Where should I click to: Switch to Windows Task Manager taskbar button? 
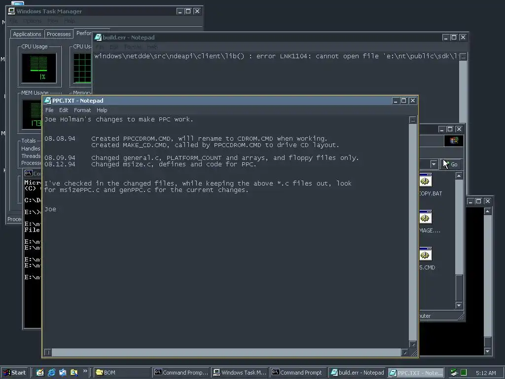click(240, 373)
